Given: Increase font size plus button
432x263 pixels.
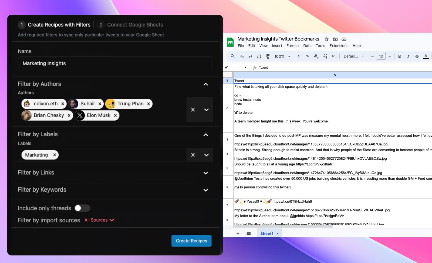Looking at the screenshot, I should (x=390, y=56).
